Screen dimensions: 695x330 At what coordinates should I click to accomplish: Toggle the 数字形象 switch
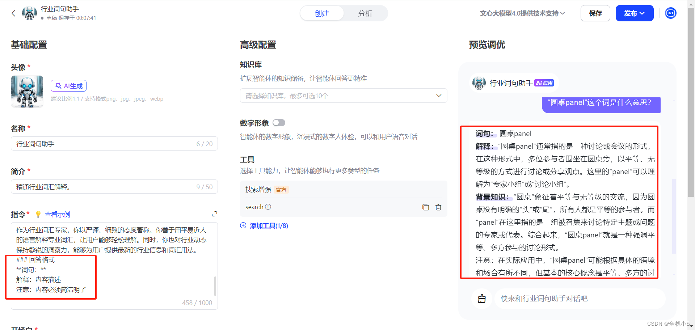pos(279,123)
